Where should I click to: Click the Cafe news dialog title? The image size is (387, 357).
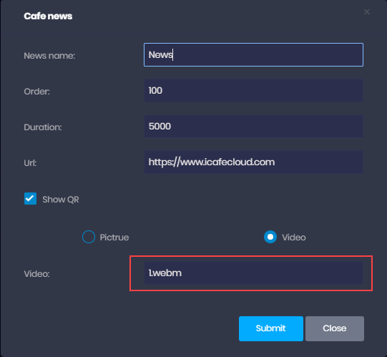point(48,16)
